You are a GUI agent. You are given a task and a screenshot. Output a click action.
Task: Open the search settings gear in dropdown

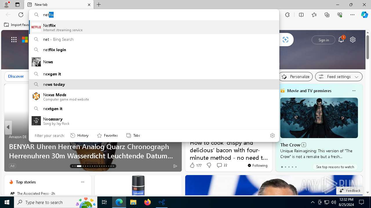[272, 135]
